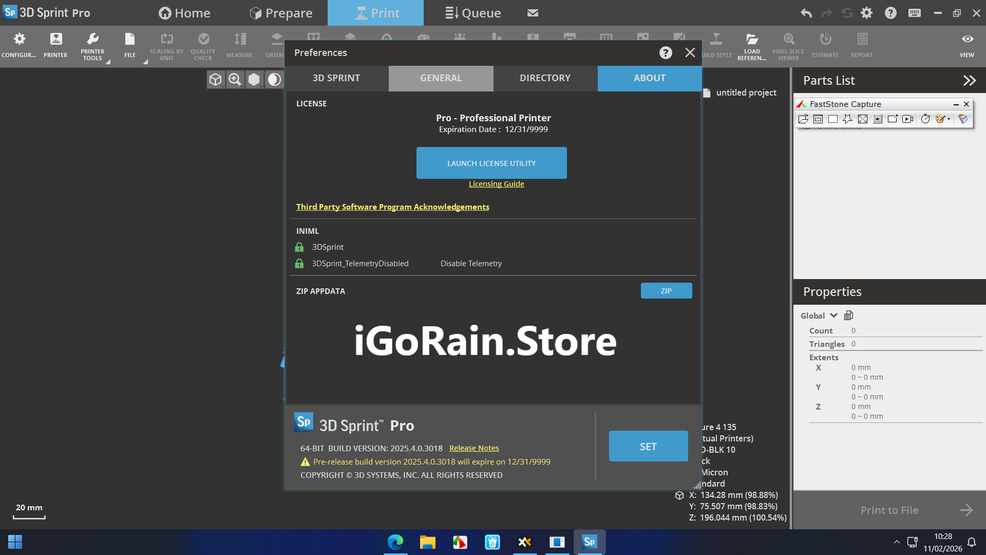Click the LAUNCH LICENSE UTILITY button

(491, 163)
